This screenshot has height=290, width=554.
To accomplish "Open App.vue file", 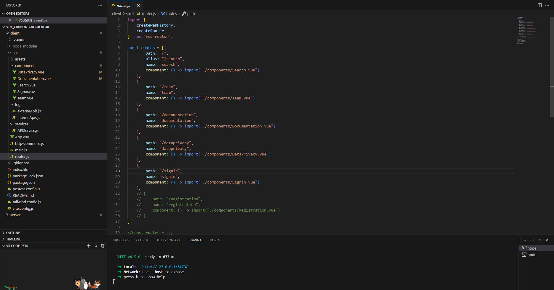I will point(22,137).
